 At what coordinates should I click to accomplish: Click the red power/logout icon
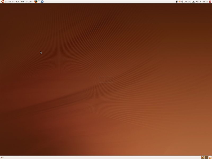210,2
